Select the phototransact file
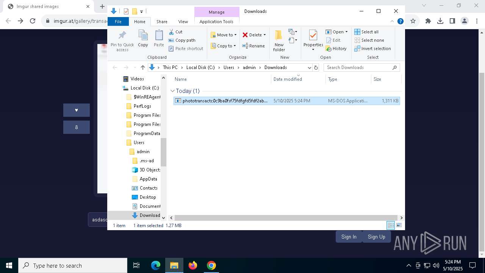Viewport: 485px width, 273px height. 286,101
